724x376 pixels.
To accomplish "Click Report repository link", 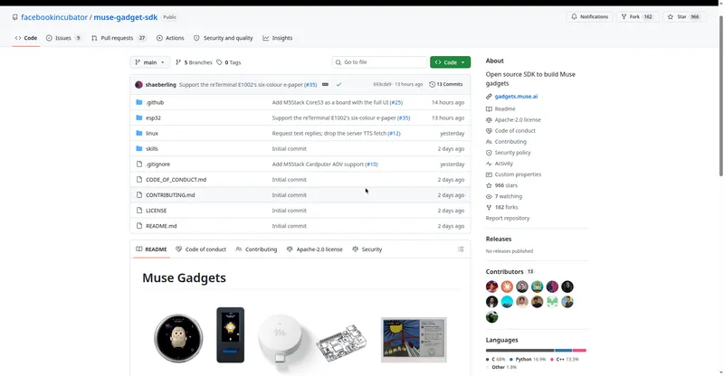I will 508,218.
